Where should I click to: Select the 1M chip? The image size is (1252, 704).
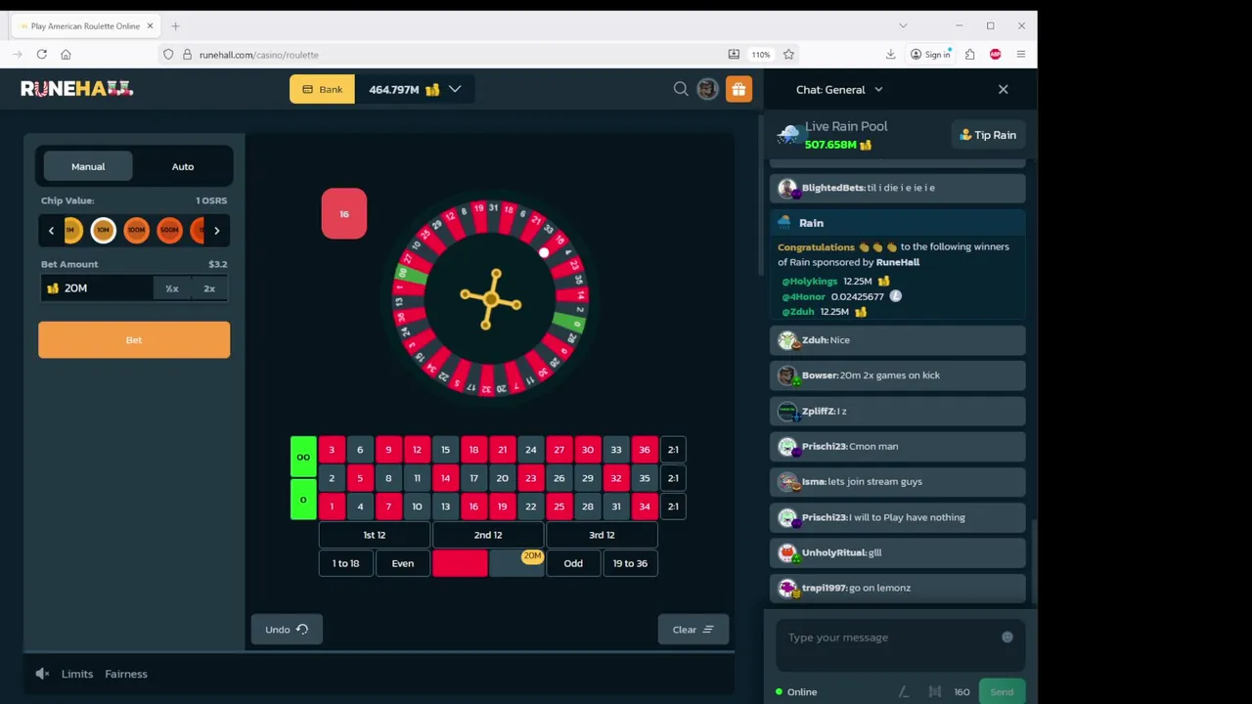[x=71, y=231]
